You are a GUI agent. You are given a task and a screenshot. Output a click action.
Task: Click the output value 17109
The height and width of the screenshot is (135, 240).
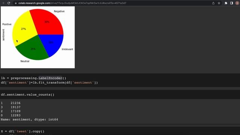[x=15, y=111]
